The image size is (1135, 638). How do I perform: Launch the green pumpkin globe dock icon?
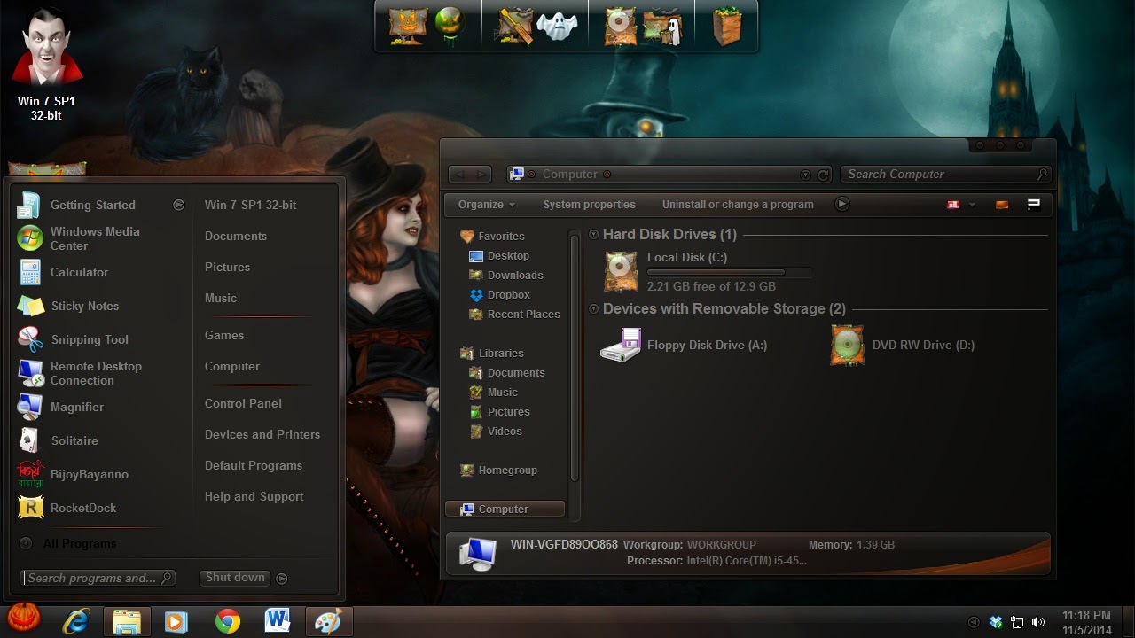(450, 25)
